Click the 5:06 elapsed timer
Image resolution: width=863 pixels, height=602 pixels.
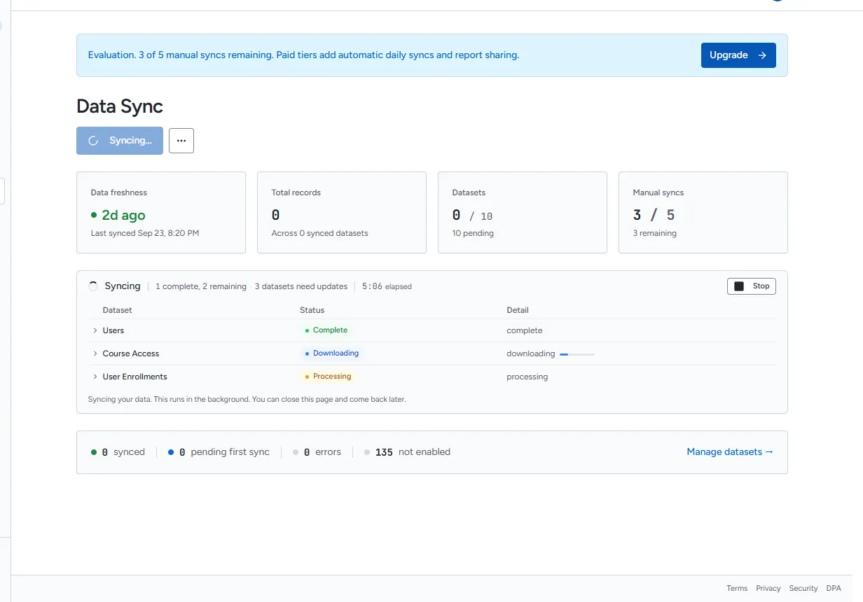[387, 286]
